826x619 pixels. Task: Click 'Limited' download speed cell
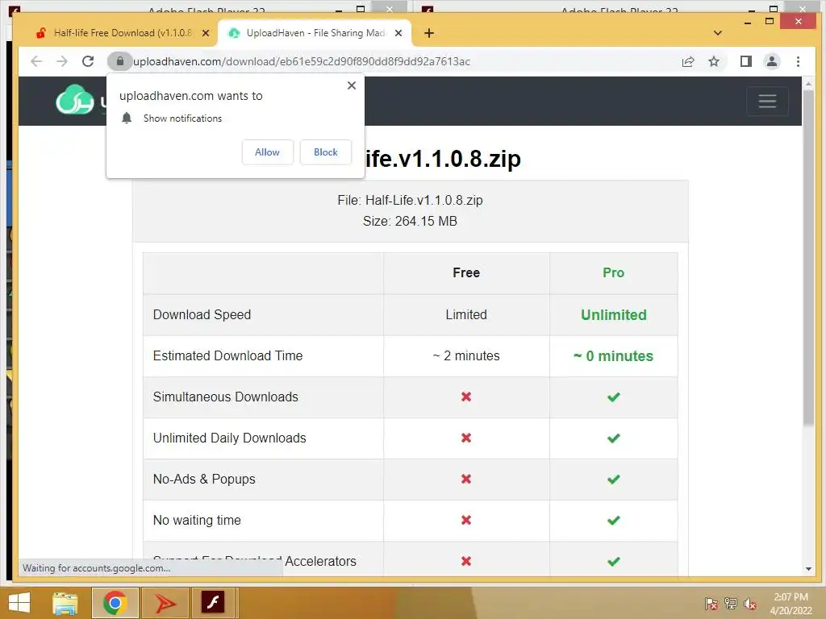tap(466, 315)
